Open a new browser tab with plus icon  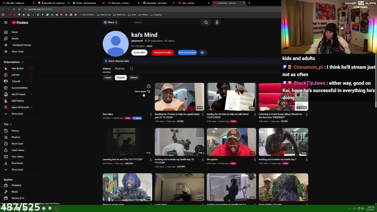click(x=249, y=3)
